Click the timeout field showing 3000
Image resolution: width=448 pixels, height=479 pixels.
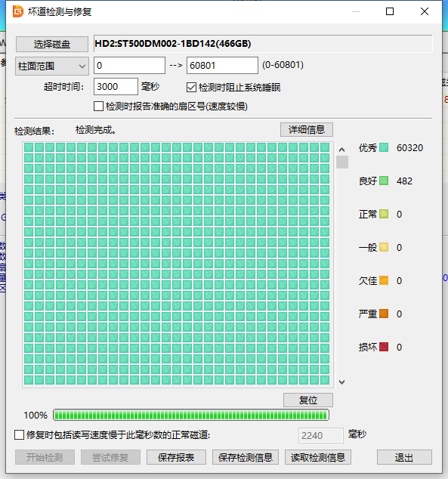click(x=116, y=86)
